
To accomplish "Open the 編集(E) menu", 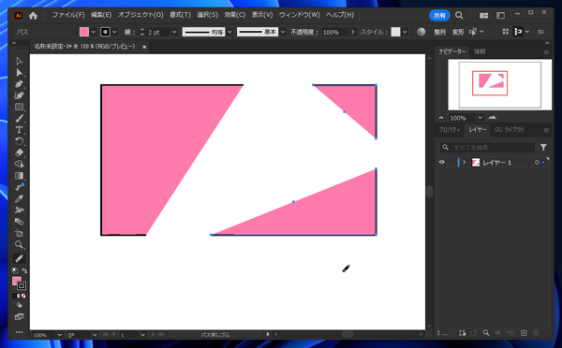I will coord(101,15).
